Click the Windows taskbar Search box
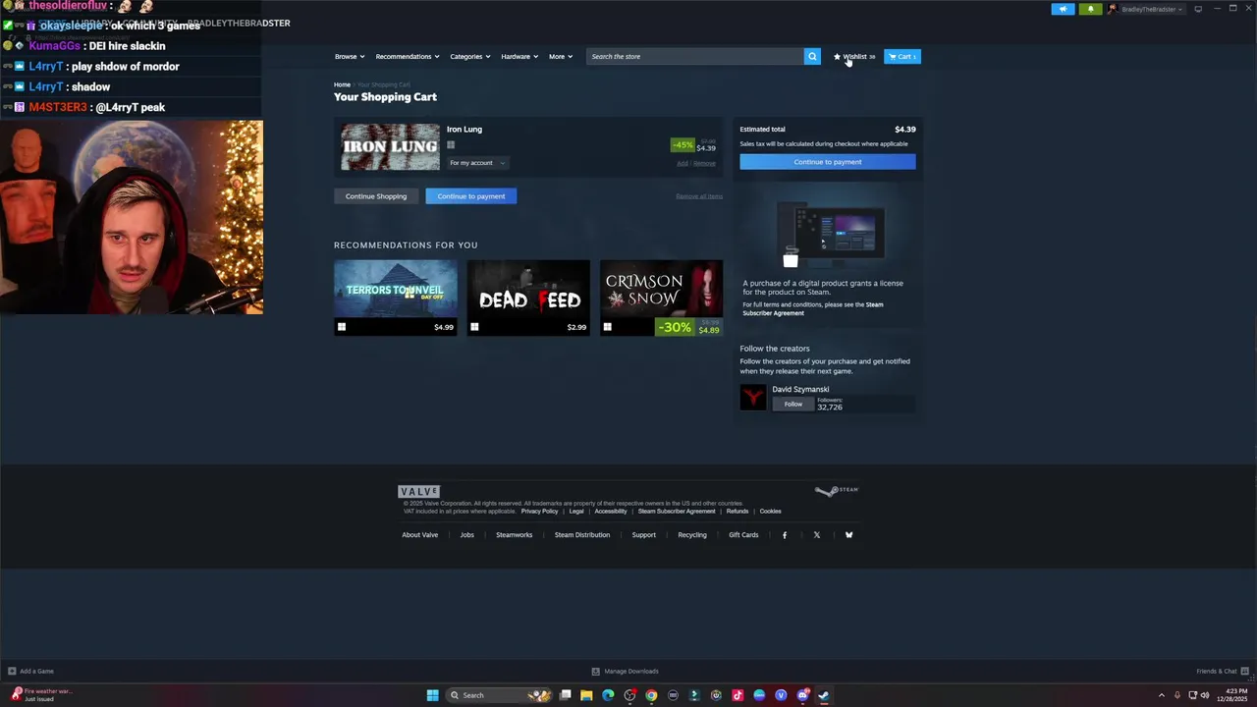The height and width of the screenshot is (707, 1257). pos(499,695)
